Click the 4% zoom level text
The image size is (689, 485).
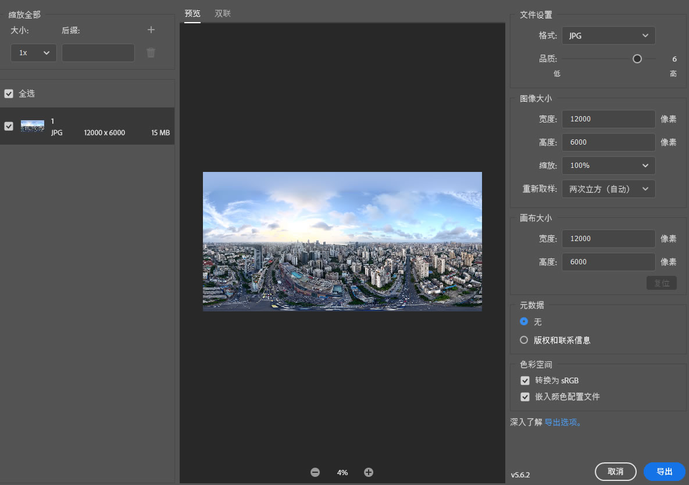342,473
